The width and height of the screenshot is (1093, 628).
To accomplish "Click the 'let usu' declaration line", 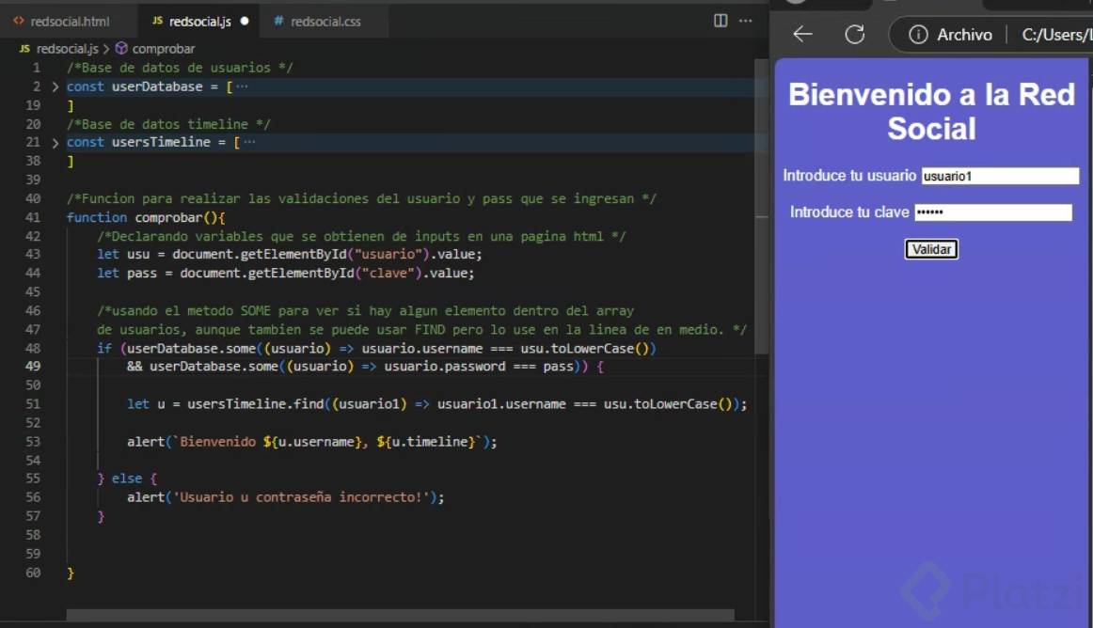I will (290, 255).
